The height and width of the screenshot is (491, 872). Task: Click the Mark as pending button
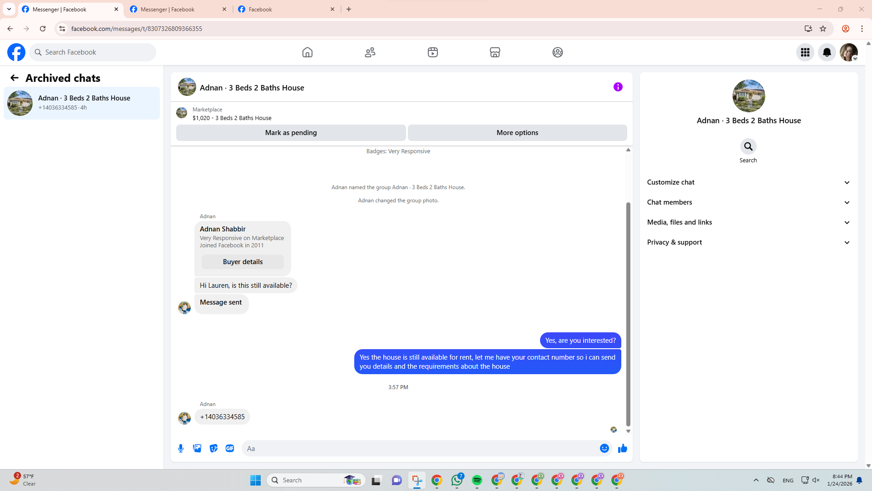[291, 133]
